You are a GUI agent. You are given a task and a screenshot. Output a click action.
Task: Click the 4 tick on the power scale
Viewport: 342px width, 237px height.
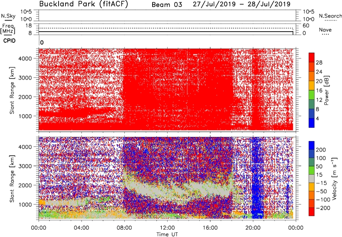tap(317, 118)
